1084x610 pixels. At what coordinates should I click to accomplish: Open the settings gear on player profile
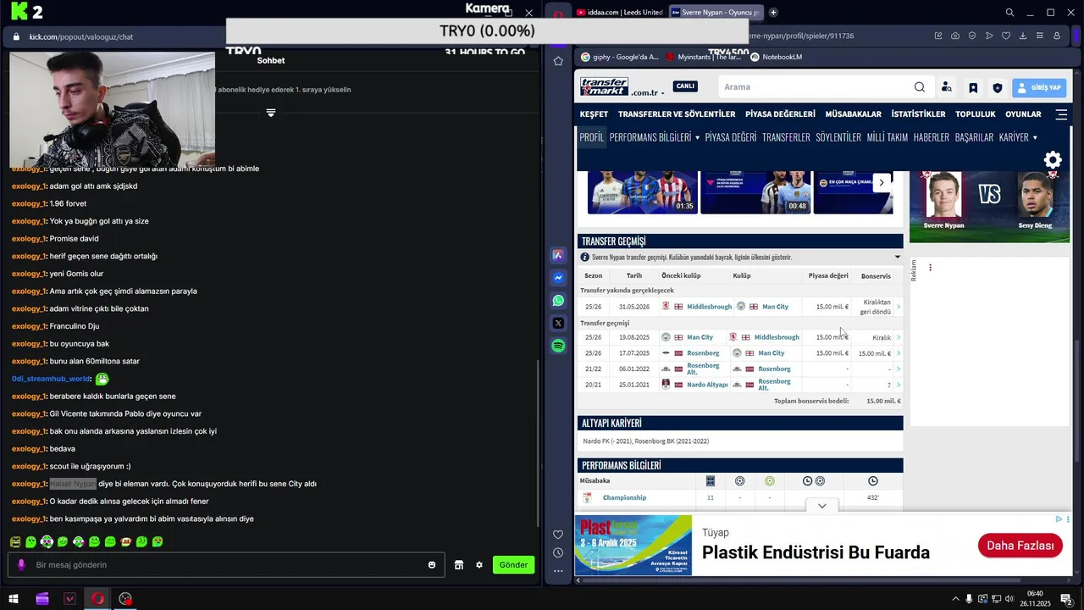pyautogui.click(x=1053, y=160)
